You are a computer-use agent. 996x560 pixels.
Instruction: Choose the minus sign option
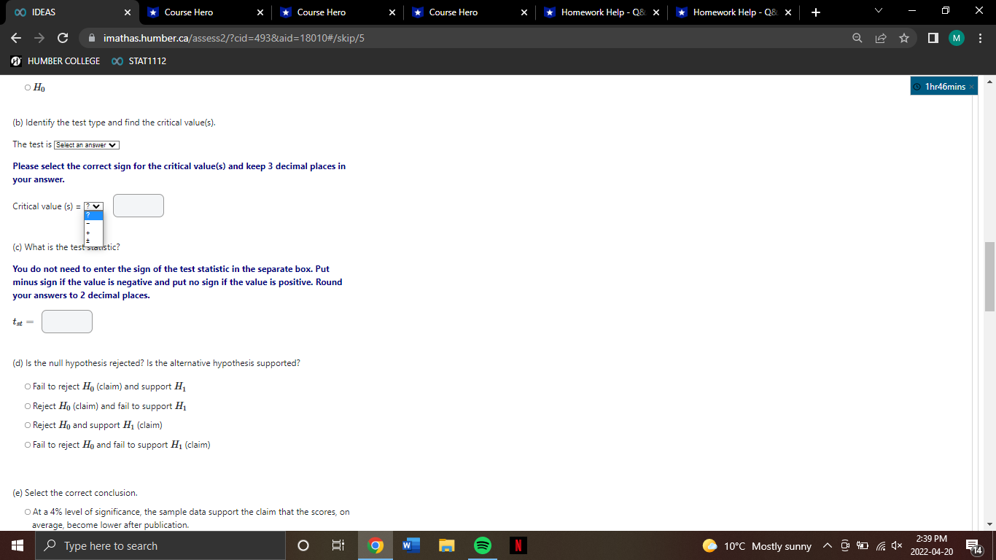(x=93, y=223)
